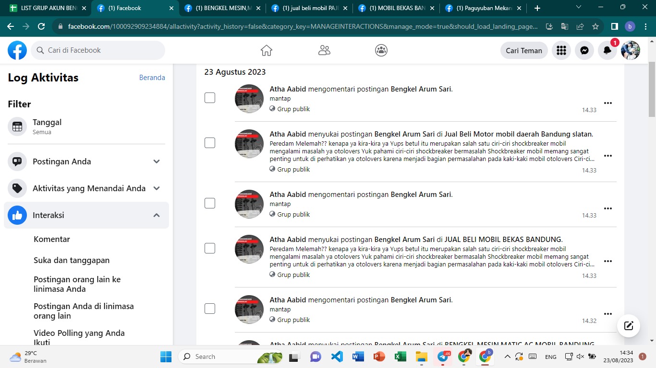Open Chrome tab search dropdown arrow
Viewport: 656px width, 368px height.
point(578,7)
